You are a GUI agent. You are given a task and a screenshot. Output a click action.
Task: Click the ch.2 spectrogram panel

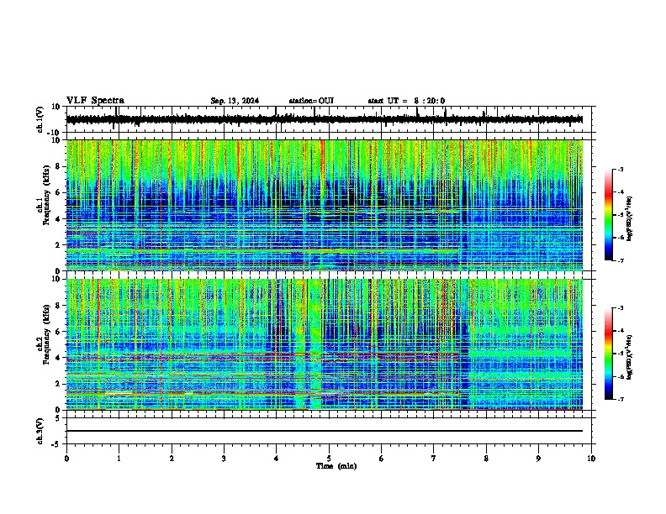[325, 344]
